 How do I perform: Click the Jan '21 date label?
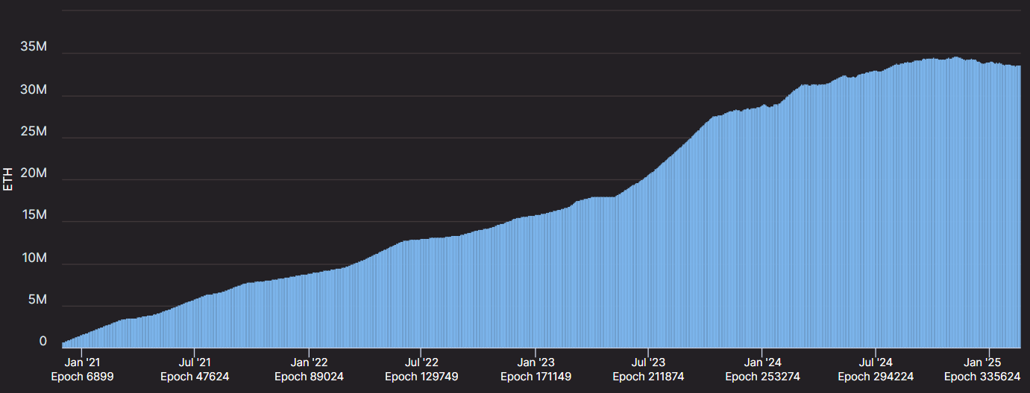tap(81, 362)
